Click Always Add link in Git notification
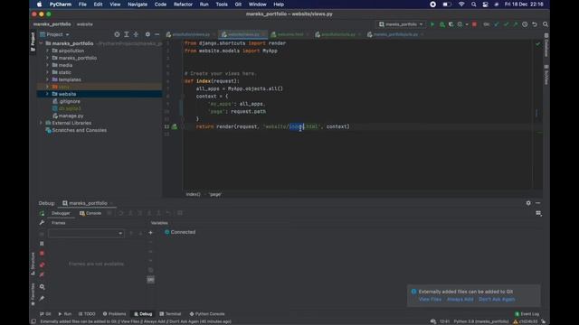579x325 pixels. (460, 299)
